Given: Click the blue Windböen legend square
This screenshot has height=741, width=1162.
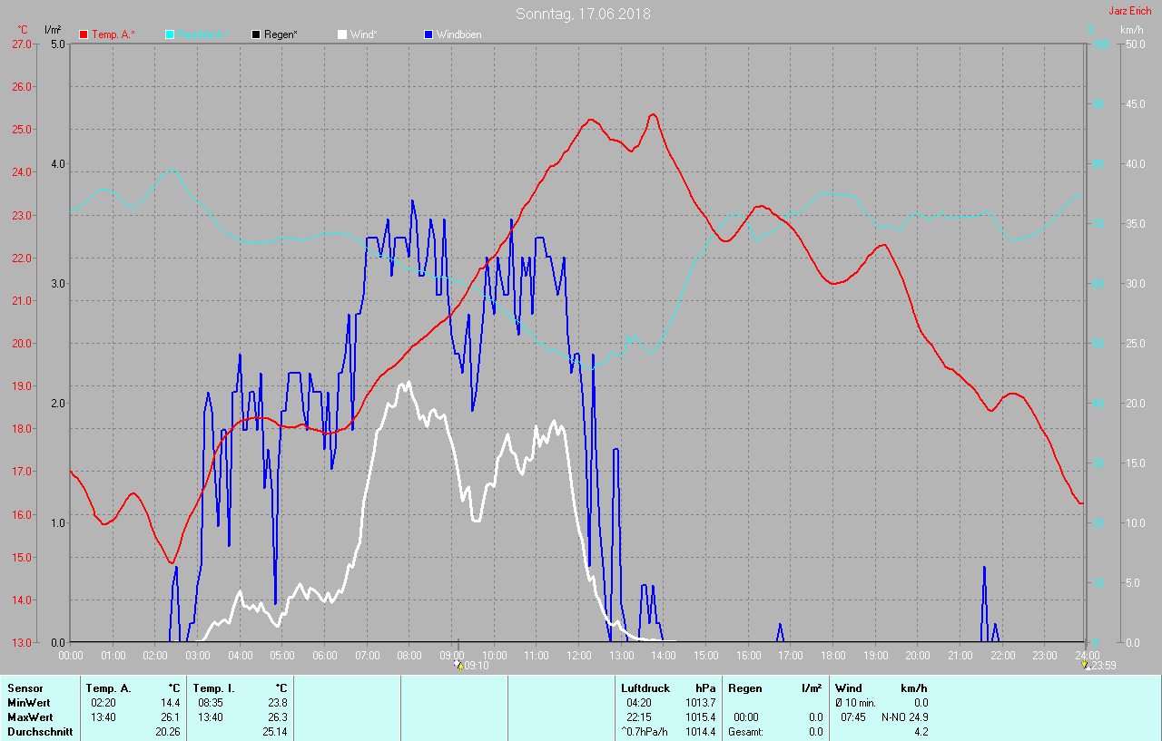Looking at the screenshot, I should [428, 34].
